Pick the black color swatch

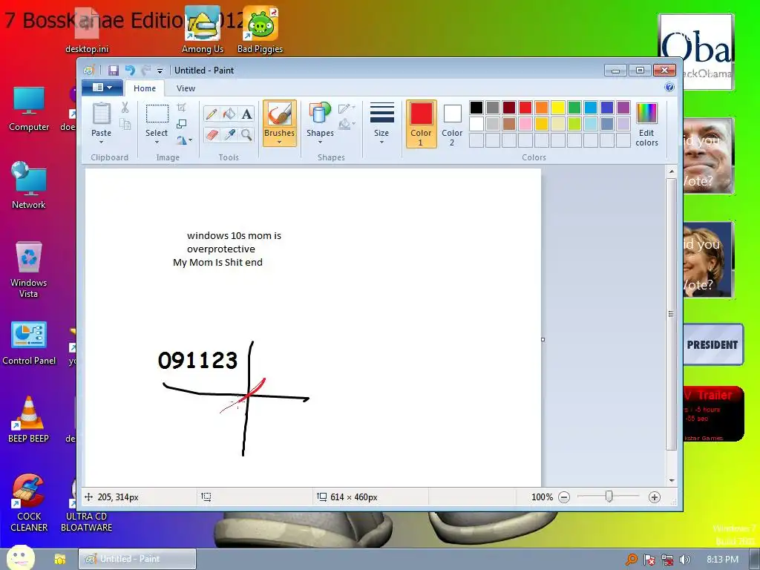[476, 108]
